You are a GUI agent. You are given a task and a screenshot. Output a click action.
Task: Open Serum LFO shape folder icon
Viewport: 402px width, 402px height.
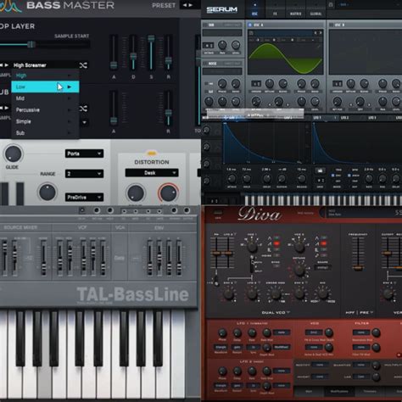click(x=320, y=170)
